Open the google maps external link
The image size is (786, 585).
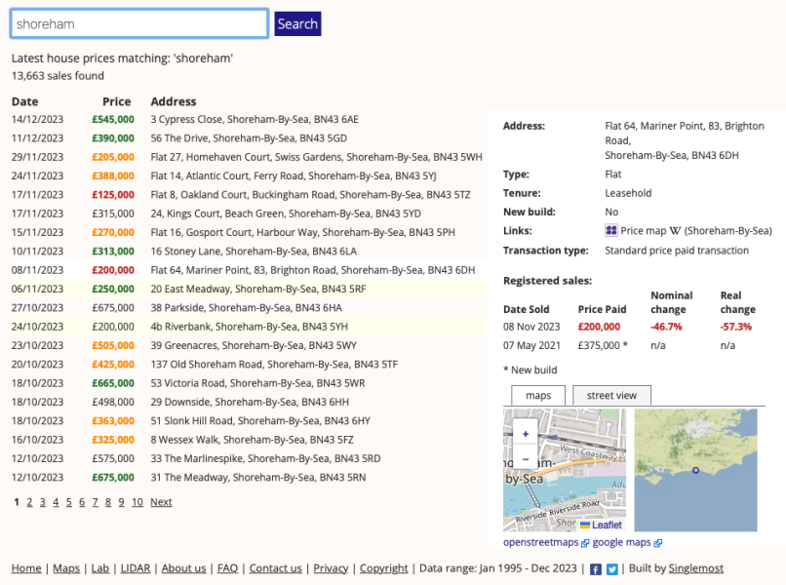click(622, 542)
